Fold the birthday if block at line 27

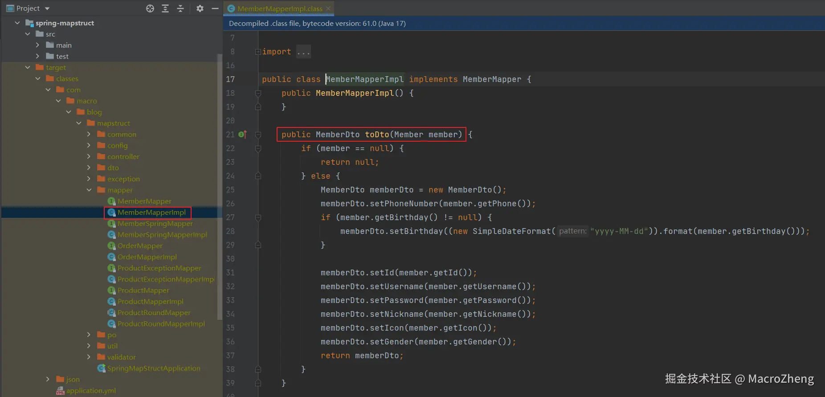[x=258, y=217]
